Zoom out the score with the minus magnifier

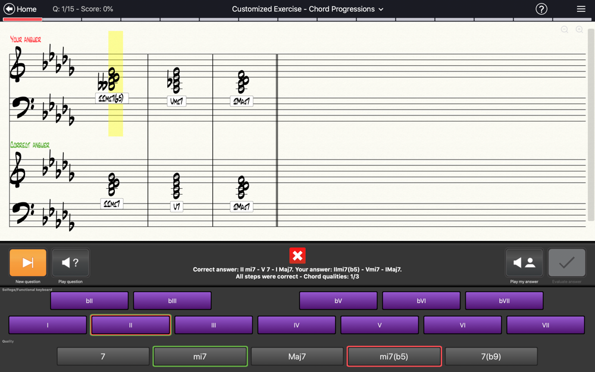coord(565,30)
